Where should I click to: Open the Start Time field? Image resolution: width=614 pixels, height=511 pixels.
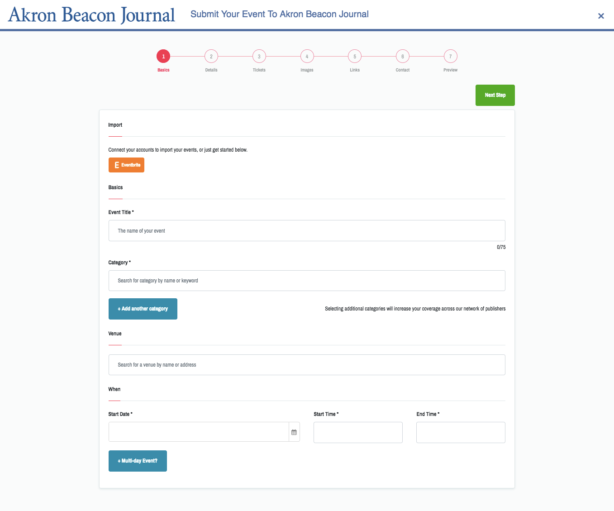358,432
